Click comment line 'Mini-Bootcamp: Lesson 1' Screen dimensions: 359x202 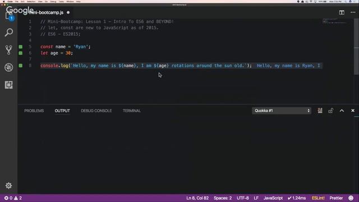[107, 21]
